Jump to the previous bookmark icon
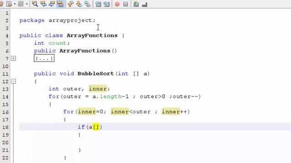 [x=70, y=4]
